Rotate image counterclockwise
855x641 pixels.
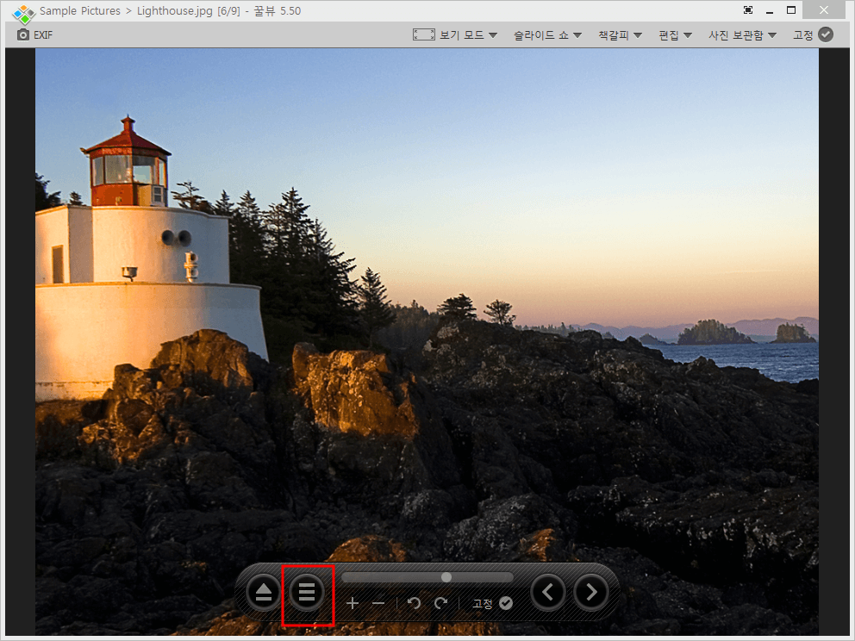[x=414, y=603]
